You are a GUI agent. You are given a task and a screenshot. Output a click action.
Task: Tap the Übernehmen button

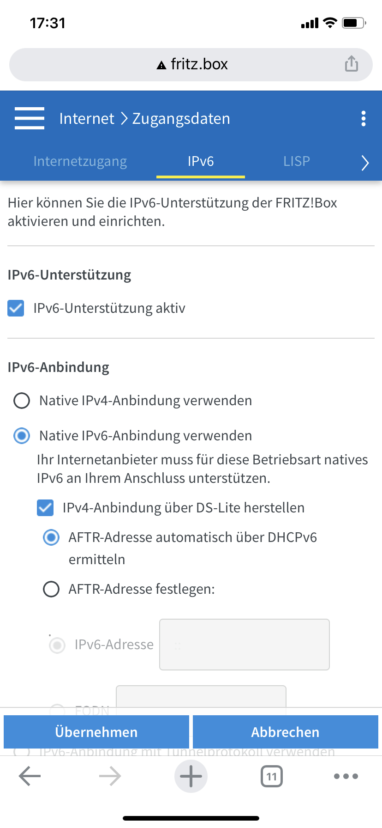coord(96,732)
